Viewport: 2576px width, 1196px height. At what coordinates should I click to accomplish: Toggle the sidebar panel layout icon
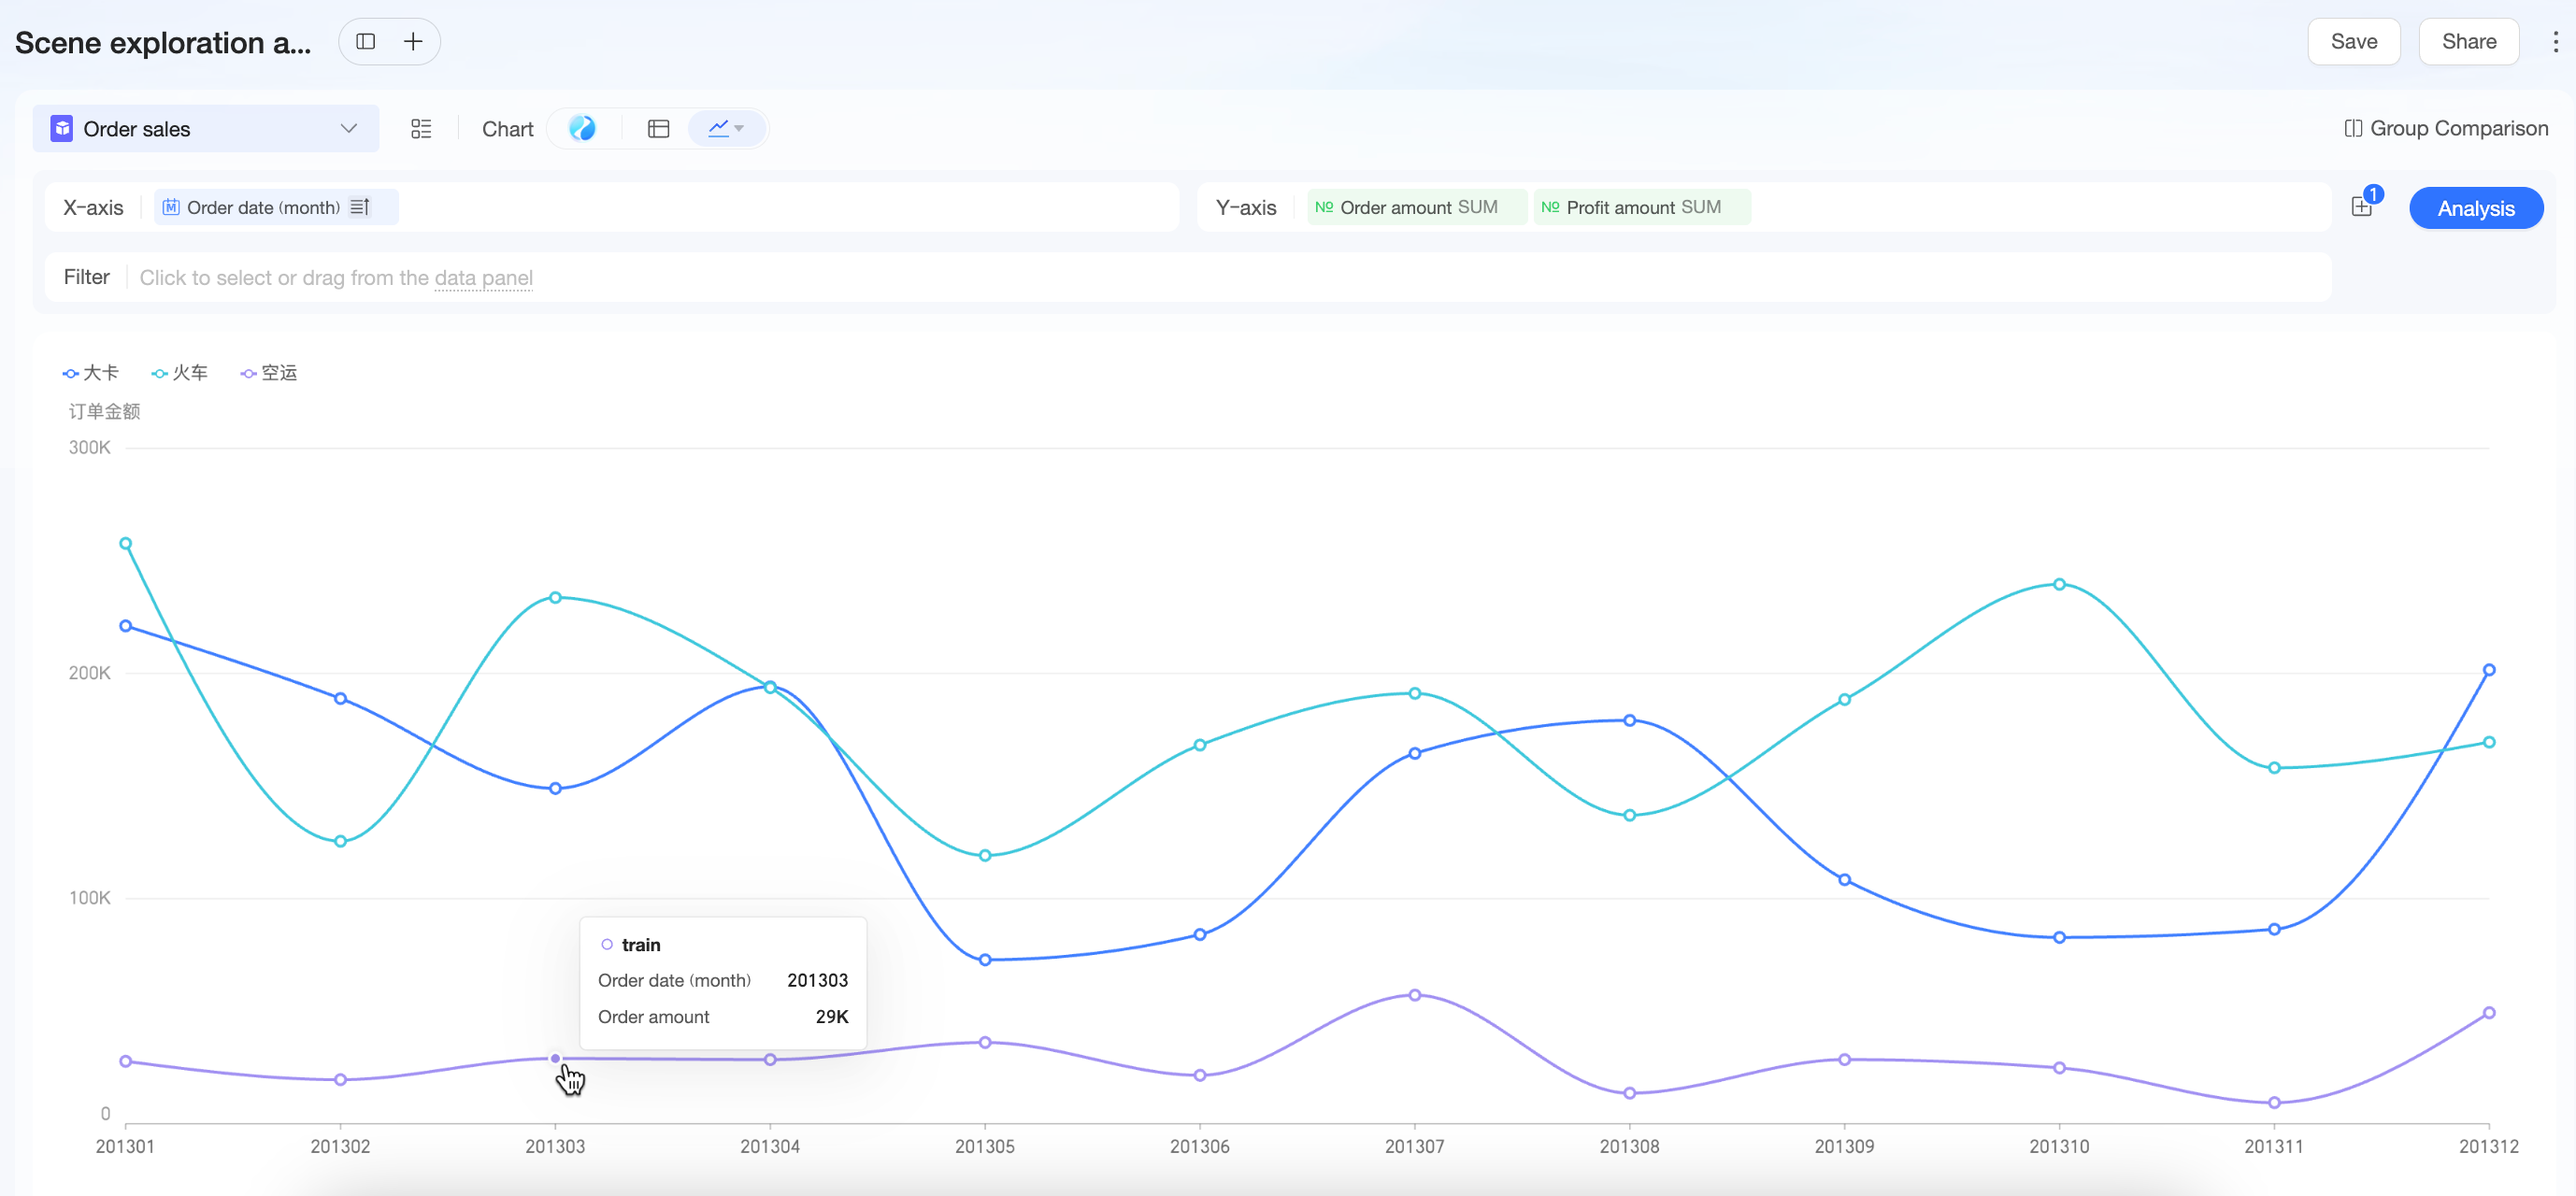click(365, 42)
